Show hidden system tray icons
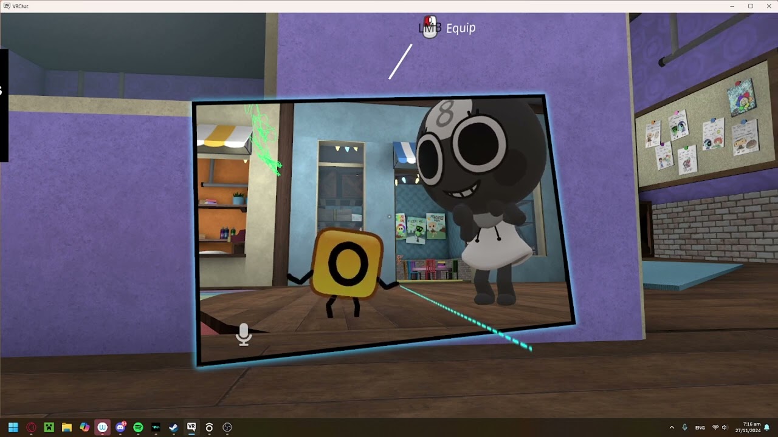 coord(672,427)
